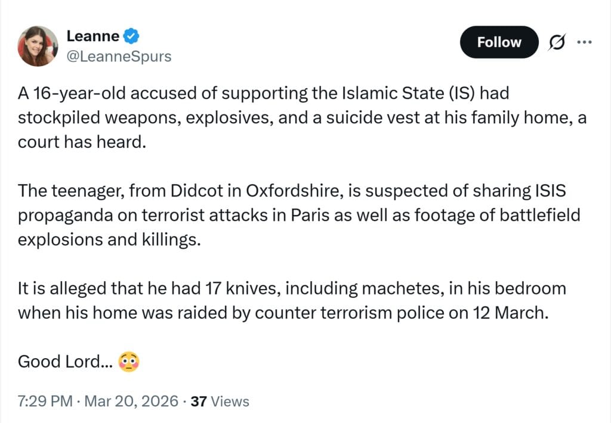Click Leanne's profile picture
This screenshot has width=611, height=423.
[x=38, y=46]
